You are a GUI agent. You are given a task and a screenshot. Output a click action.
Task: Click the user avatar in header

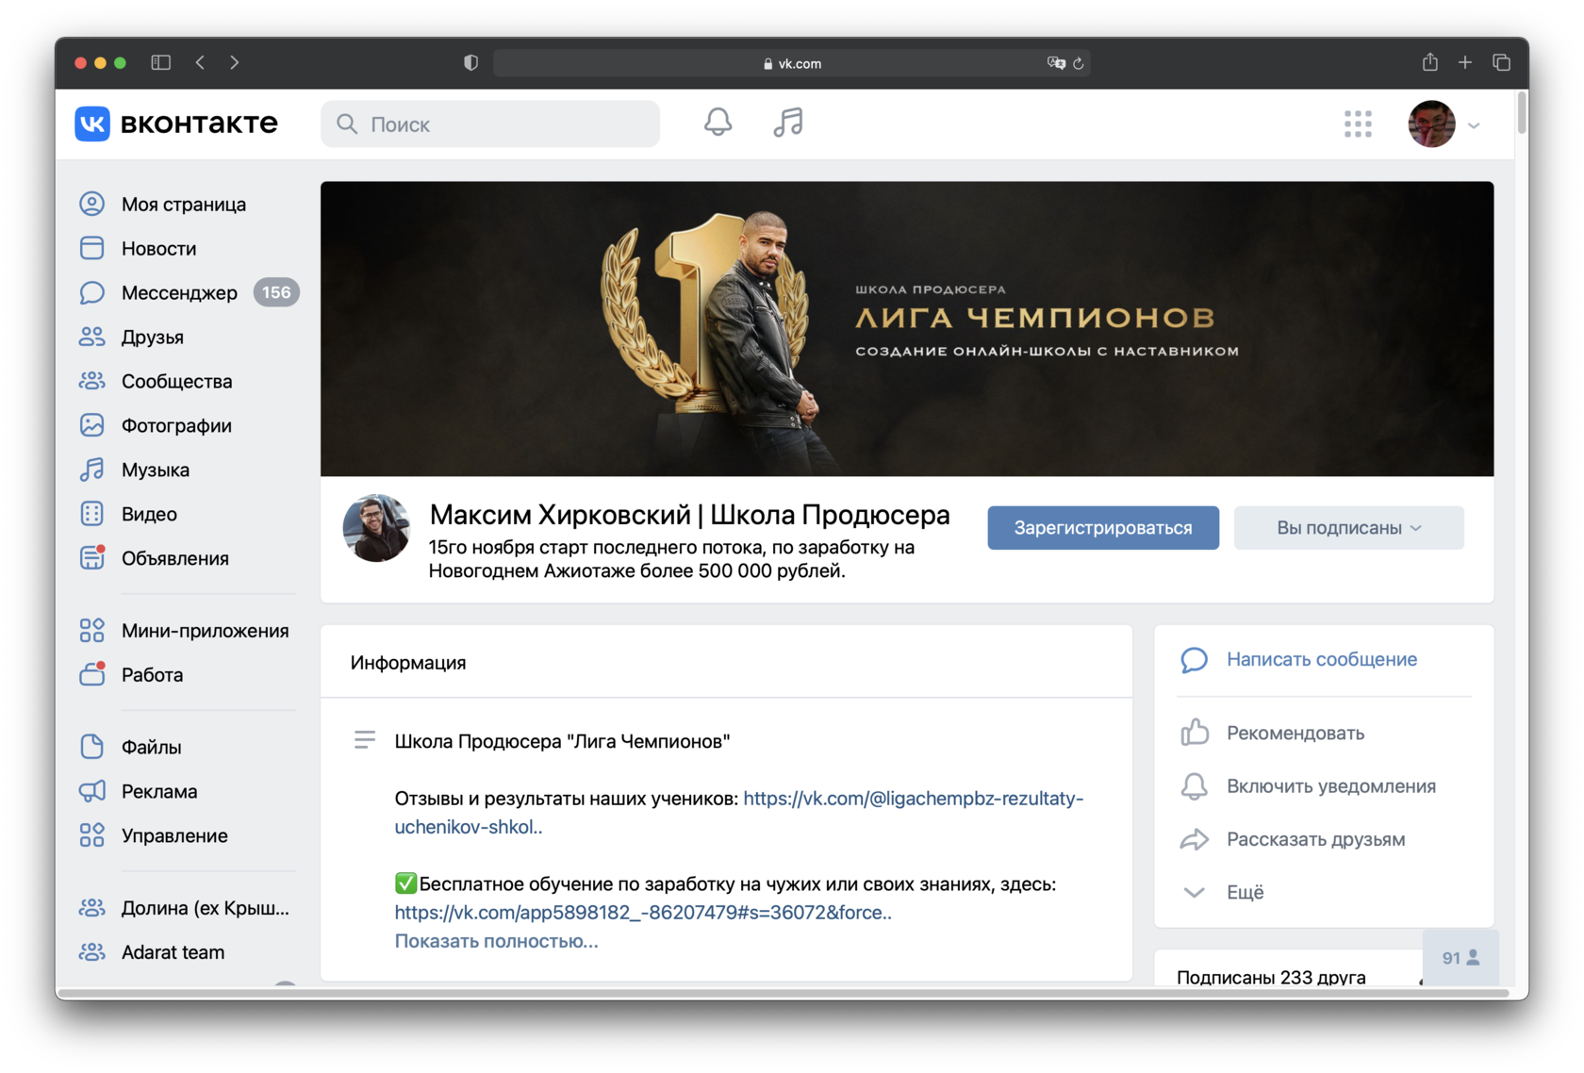coord(1431,124)
